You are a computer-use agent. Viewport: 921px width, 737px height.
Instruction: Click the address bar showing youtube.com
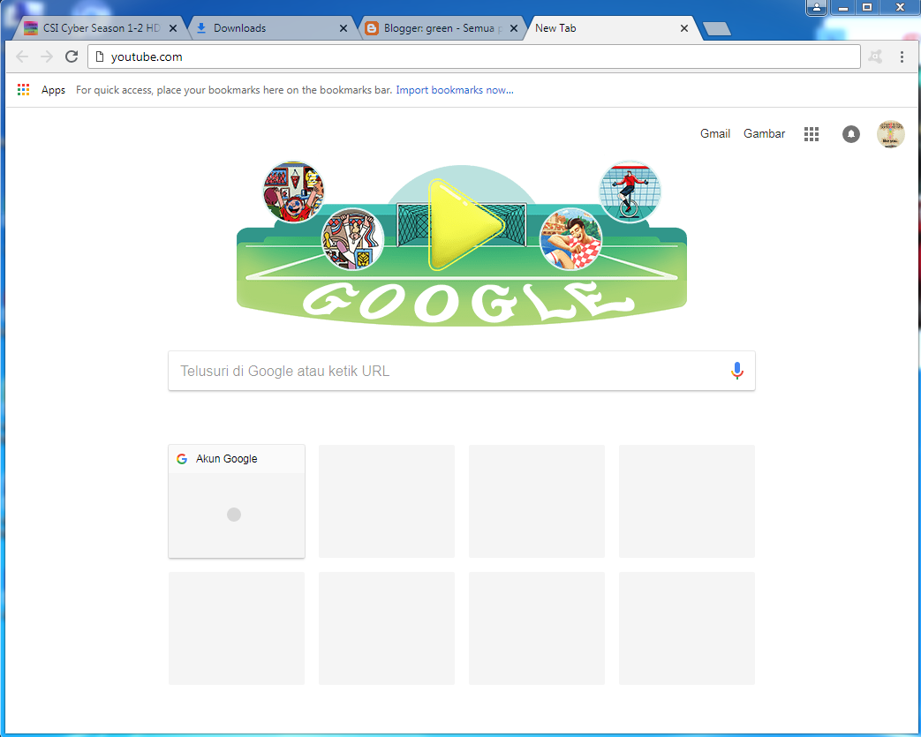tap(474, 56)
